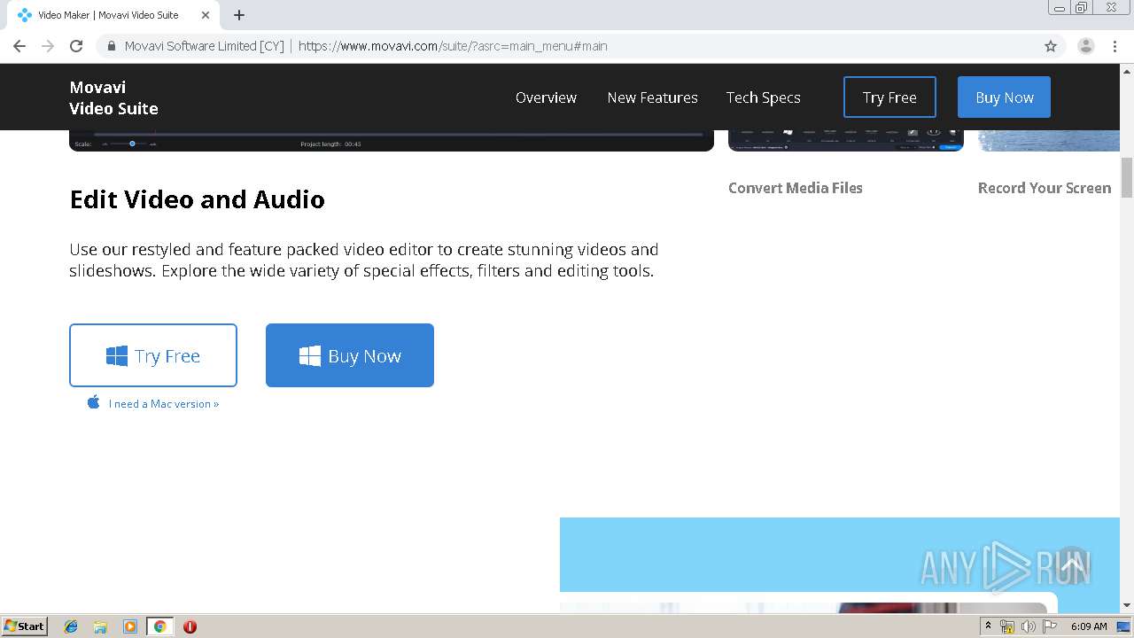Screen dimensions: 1134x638
Task: Jump to New Features section
Action: [652, 97]
